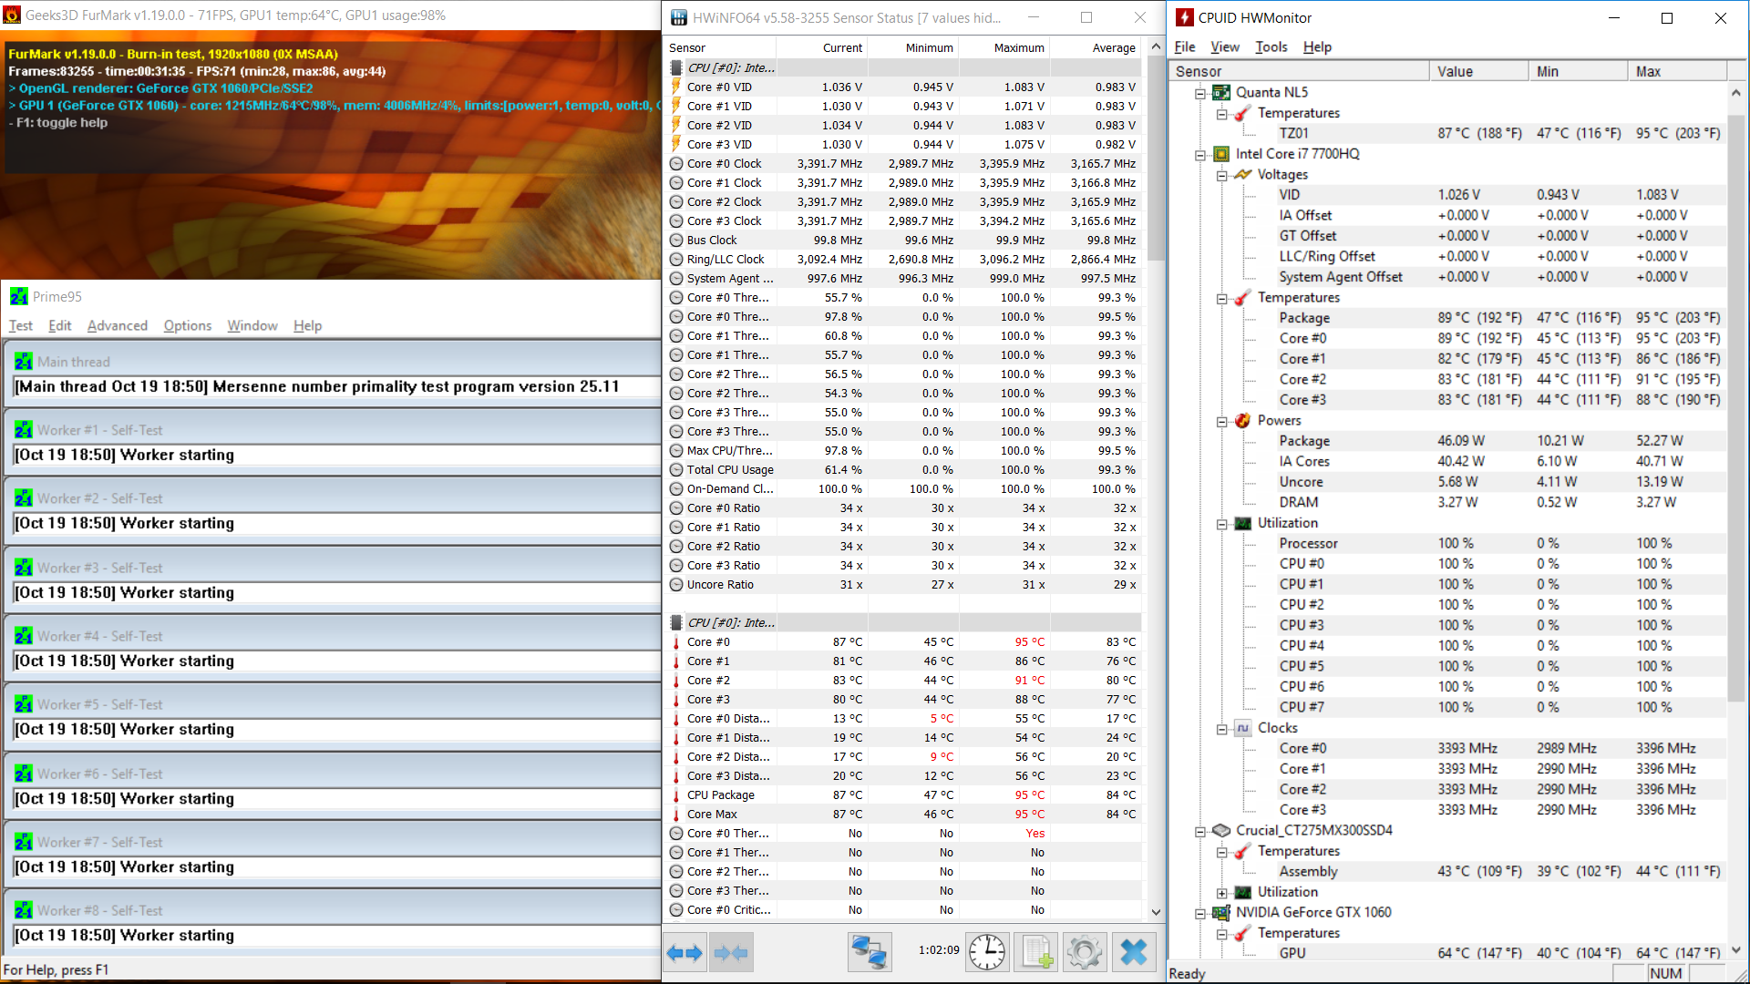Click the Minimum column header in HWiNFO
Viewport: 1750px width, 984px height.
[x=913, y=47]
